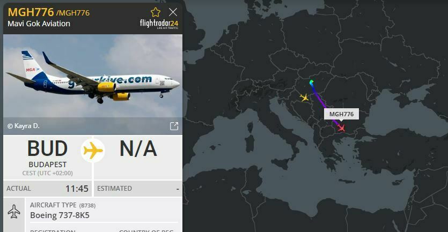This screenshot has width=448, height=232.
Task: Click the aircraft type airplane icon
Action: tap(14, 212)
